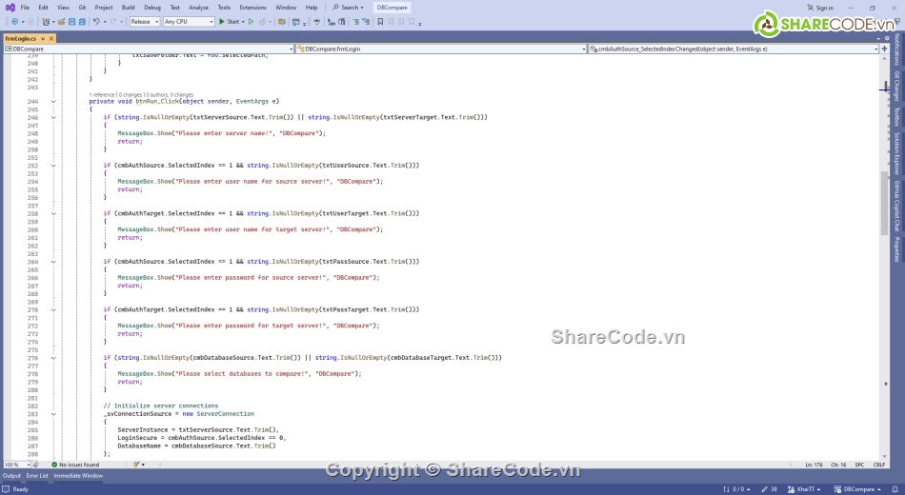
Task: Open the Debug menu
Action: 152,8
